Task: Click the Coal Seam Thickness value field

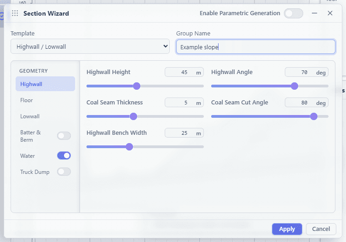Action: coord(184,103)
